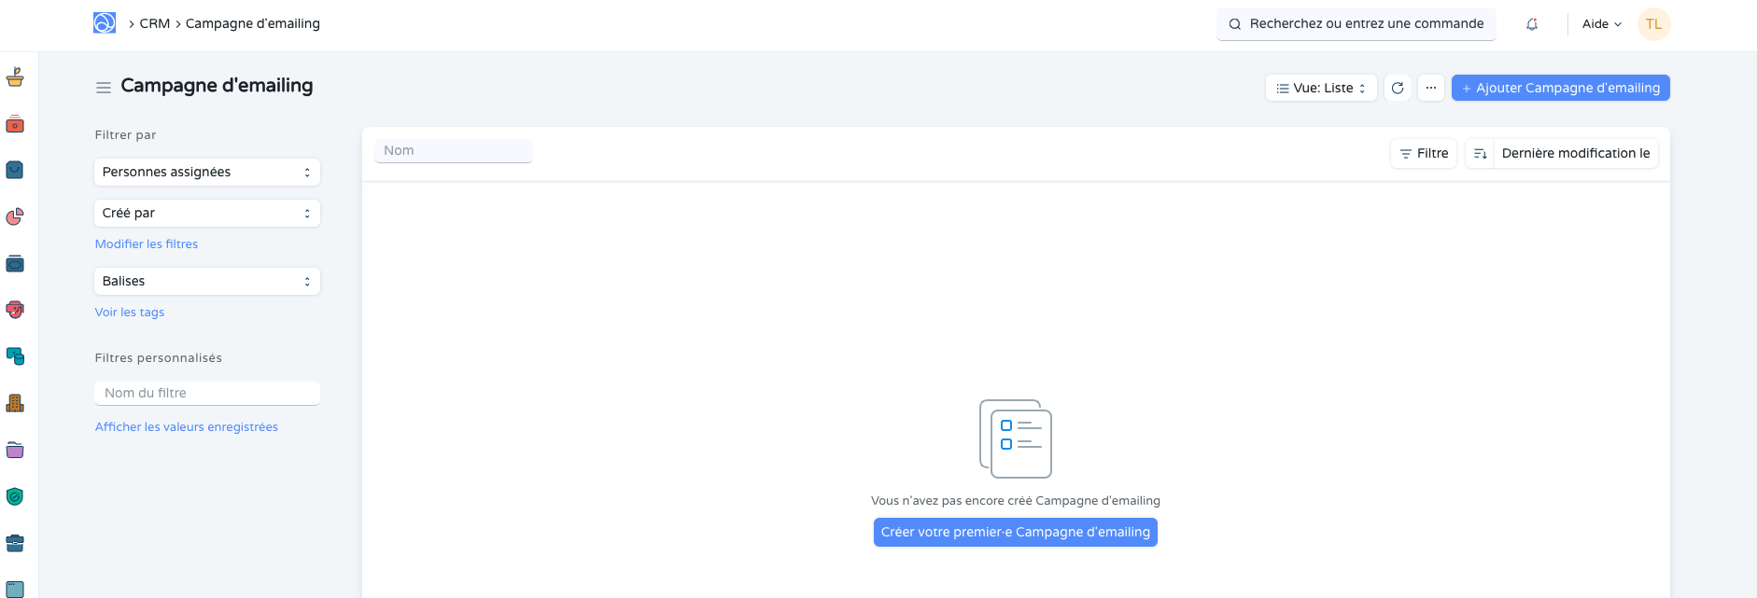Click the Nom du filtre input field
The width and height of the screenshot is (1757, 598).
pyautogui.click(x=206, y=394)
